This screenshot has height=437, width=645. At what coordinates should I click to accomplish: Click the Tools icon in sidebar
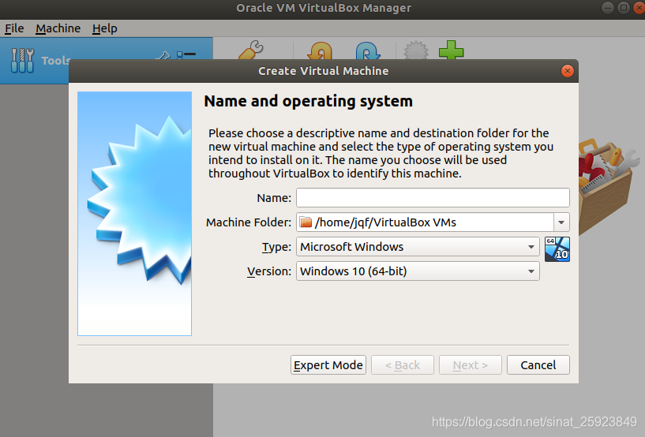pos(22,61)
